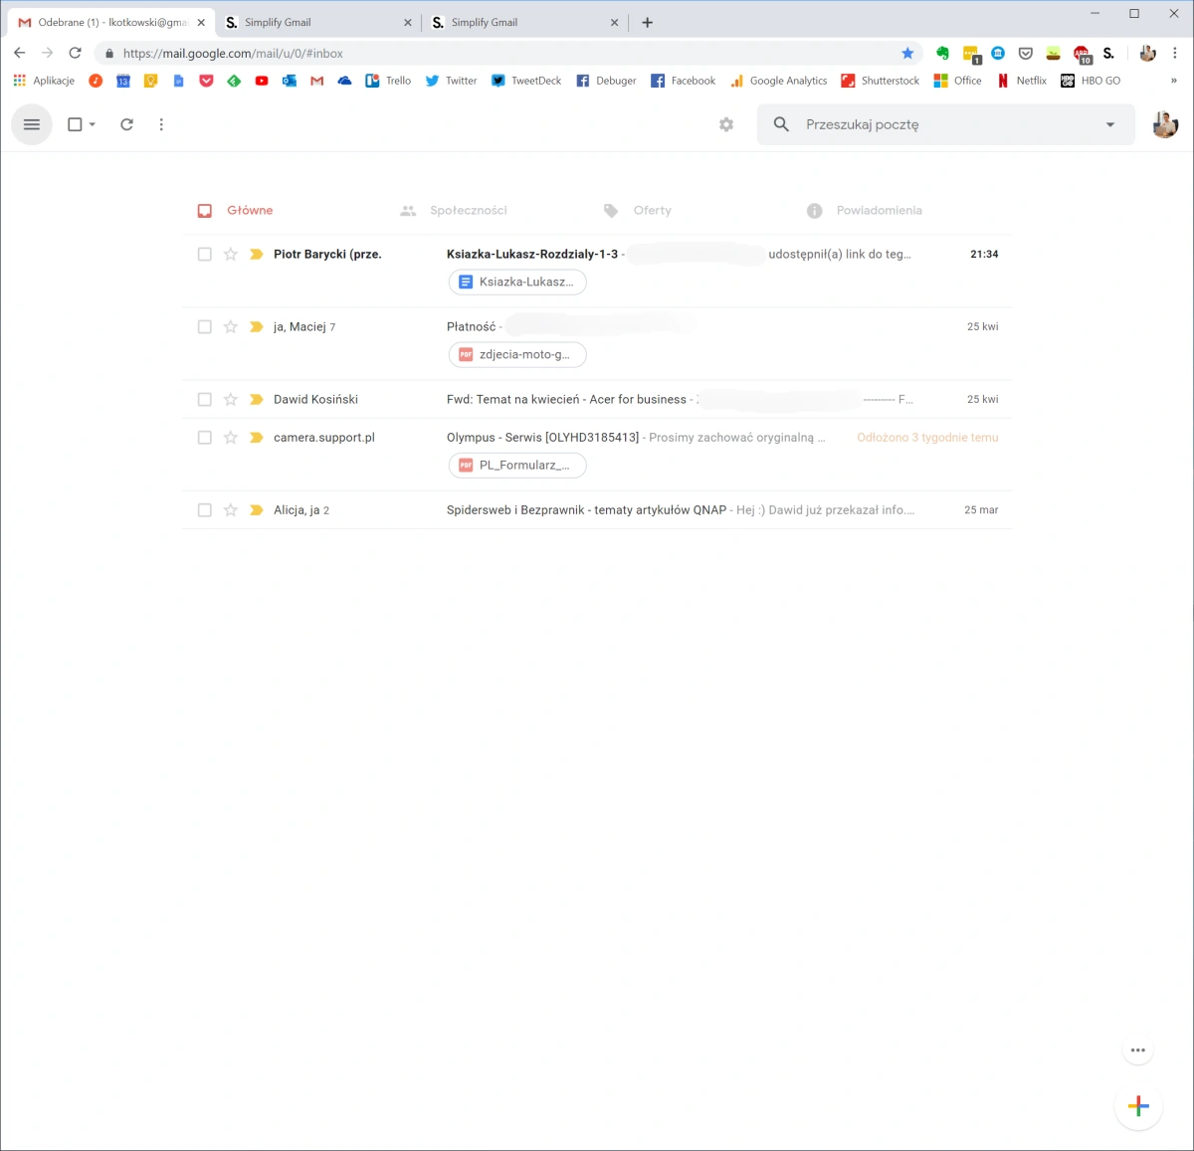Open Gmail settings gear
Screen dimensions: 1194x1151
(x=726, y=124)
